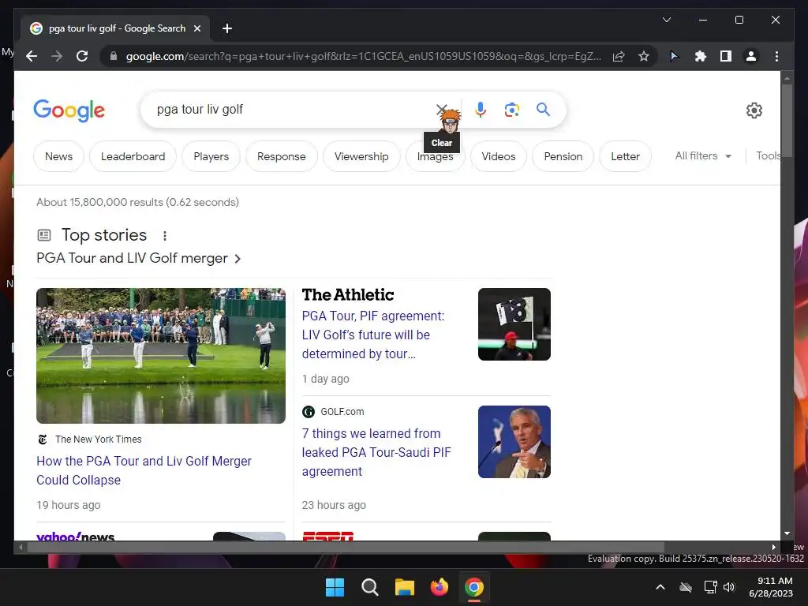Open a new browser tab
Screen dimensions: 808x606
coord(227,28)
